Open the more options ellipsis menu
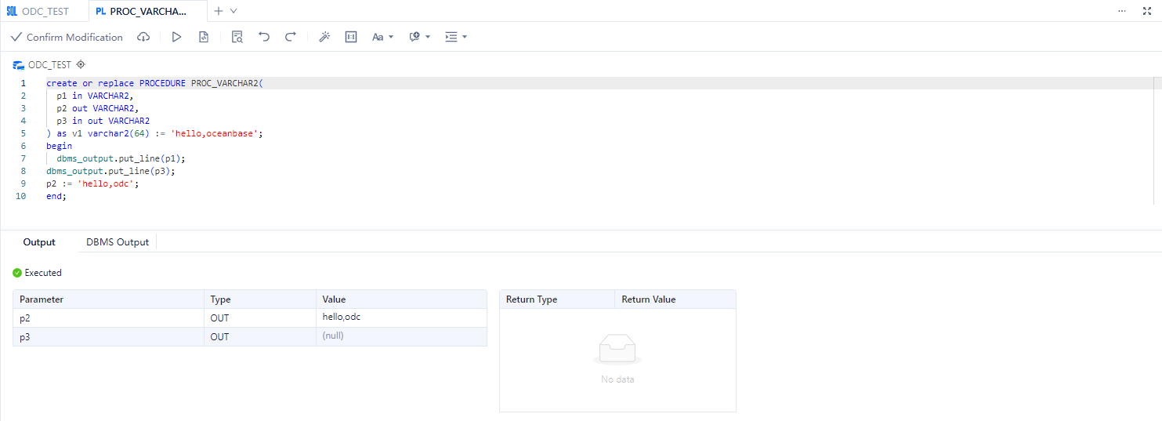 coord(1122,11)
